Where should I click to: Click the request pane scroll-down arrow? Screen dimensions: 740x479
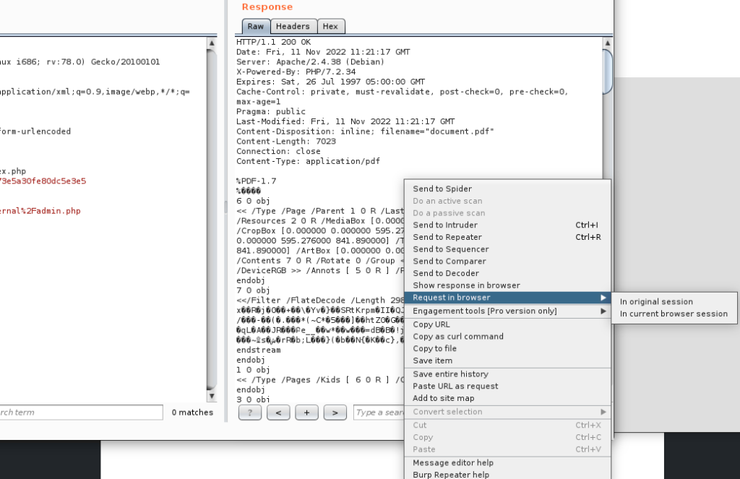tap(212, 397)
